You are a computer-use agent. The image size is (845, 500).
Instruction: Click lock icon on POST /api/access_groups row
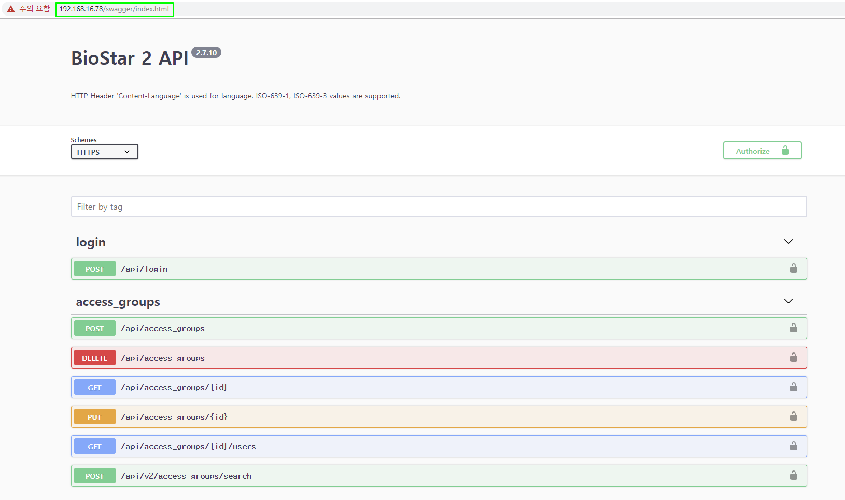click(793, 328)
